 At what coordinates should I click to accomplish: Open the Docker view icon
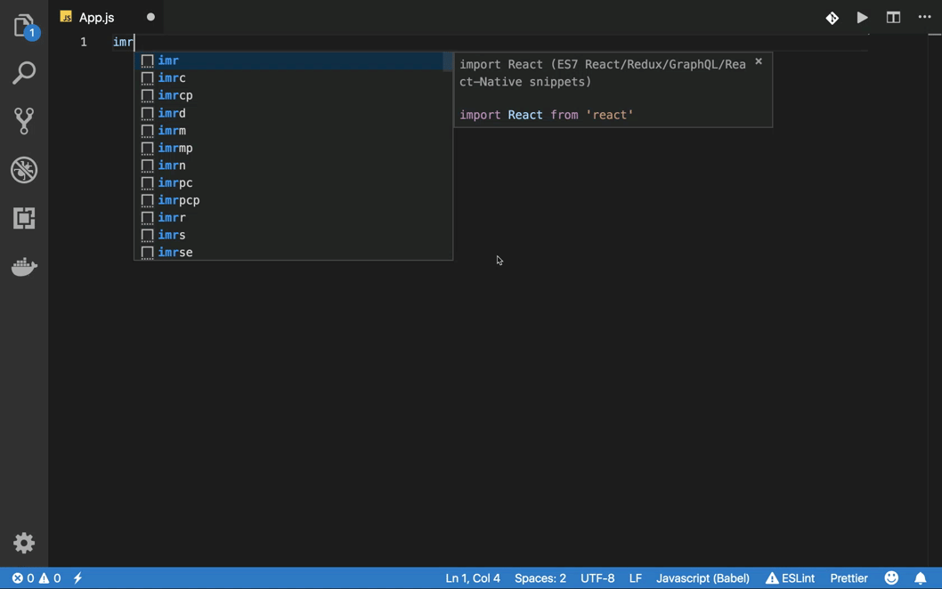[24, 266]
